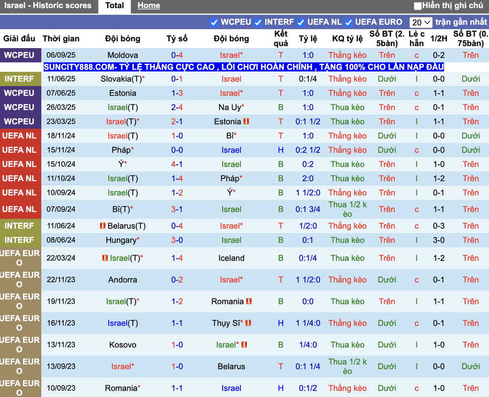Click the 'Tỷ lệ' column header
The height and width of the screenshot is (397, 489).
[308, 39]
